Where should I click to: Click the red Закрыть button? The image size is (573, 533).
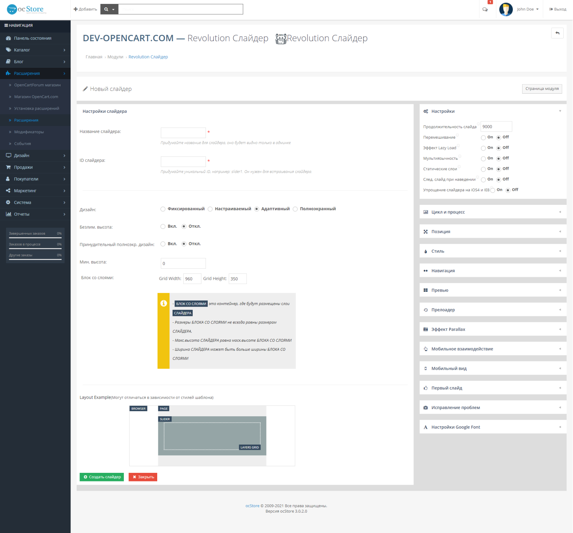143,477
